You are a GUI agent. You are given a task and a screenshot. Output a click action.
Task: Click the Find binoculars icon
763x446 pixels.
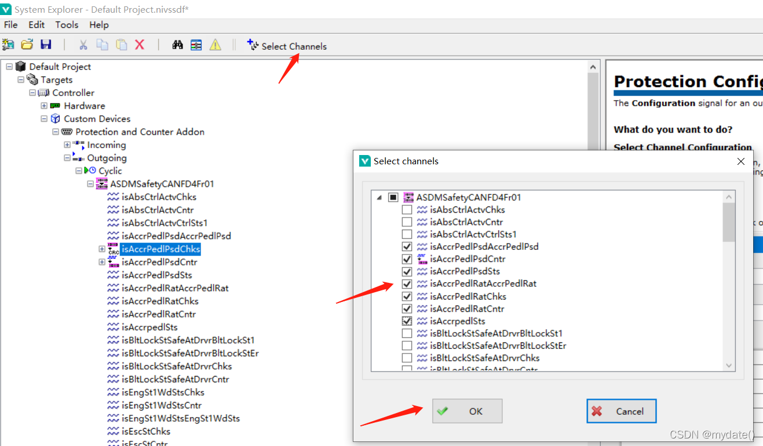(178, 45)
